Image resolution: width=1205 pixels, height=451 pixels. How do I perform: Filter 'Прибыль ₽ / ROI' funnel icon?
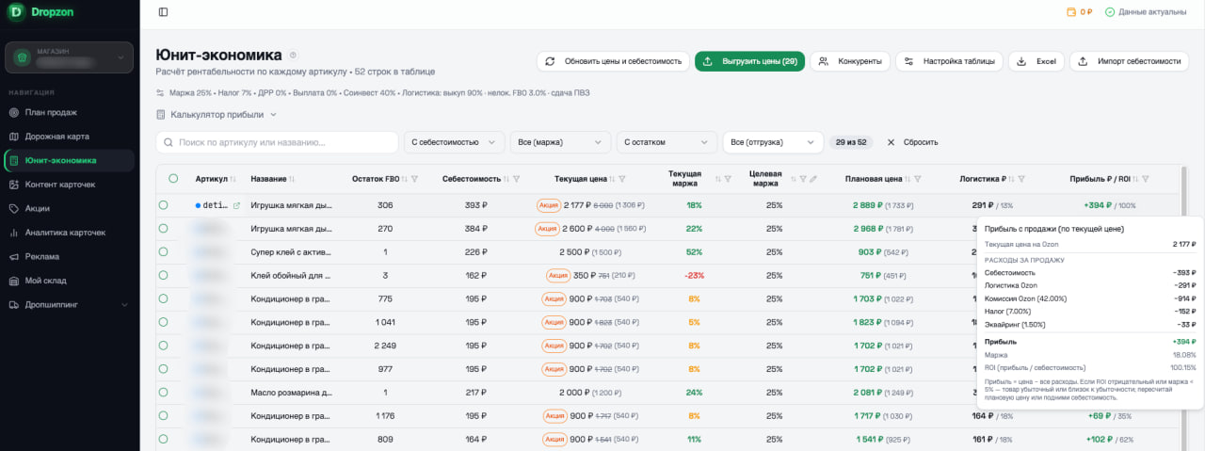coord(1147,179)
